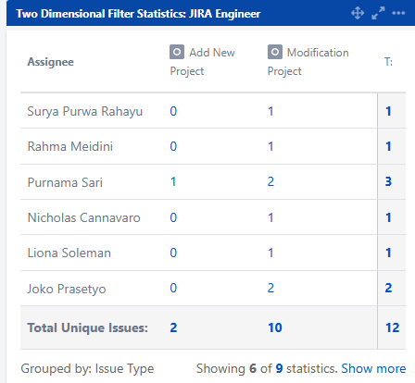Click the gadget move handle icon
Viewport: 415px width, 383px height.
(x=358, y=13)
